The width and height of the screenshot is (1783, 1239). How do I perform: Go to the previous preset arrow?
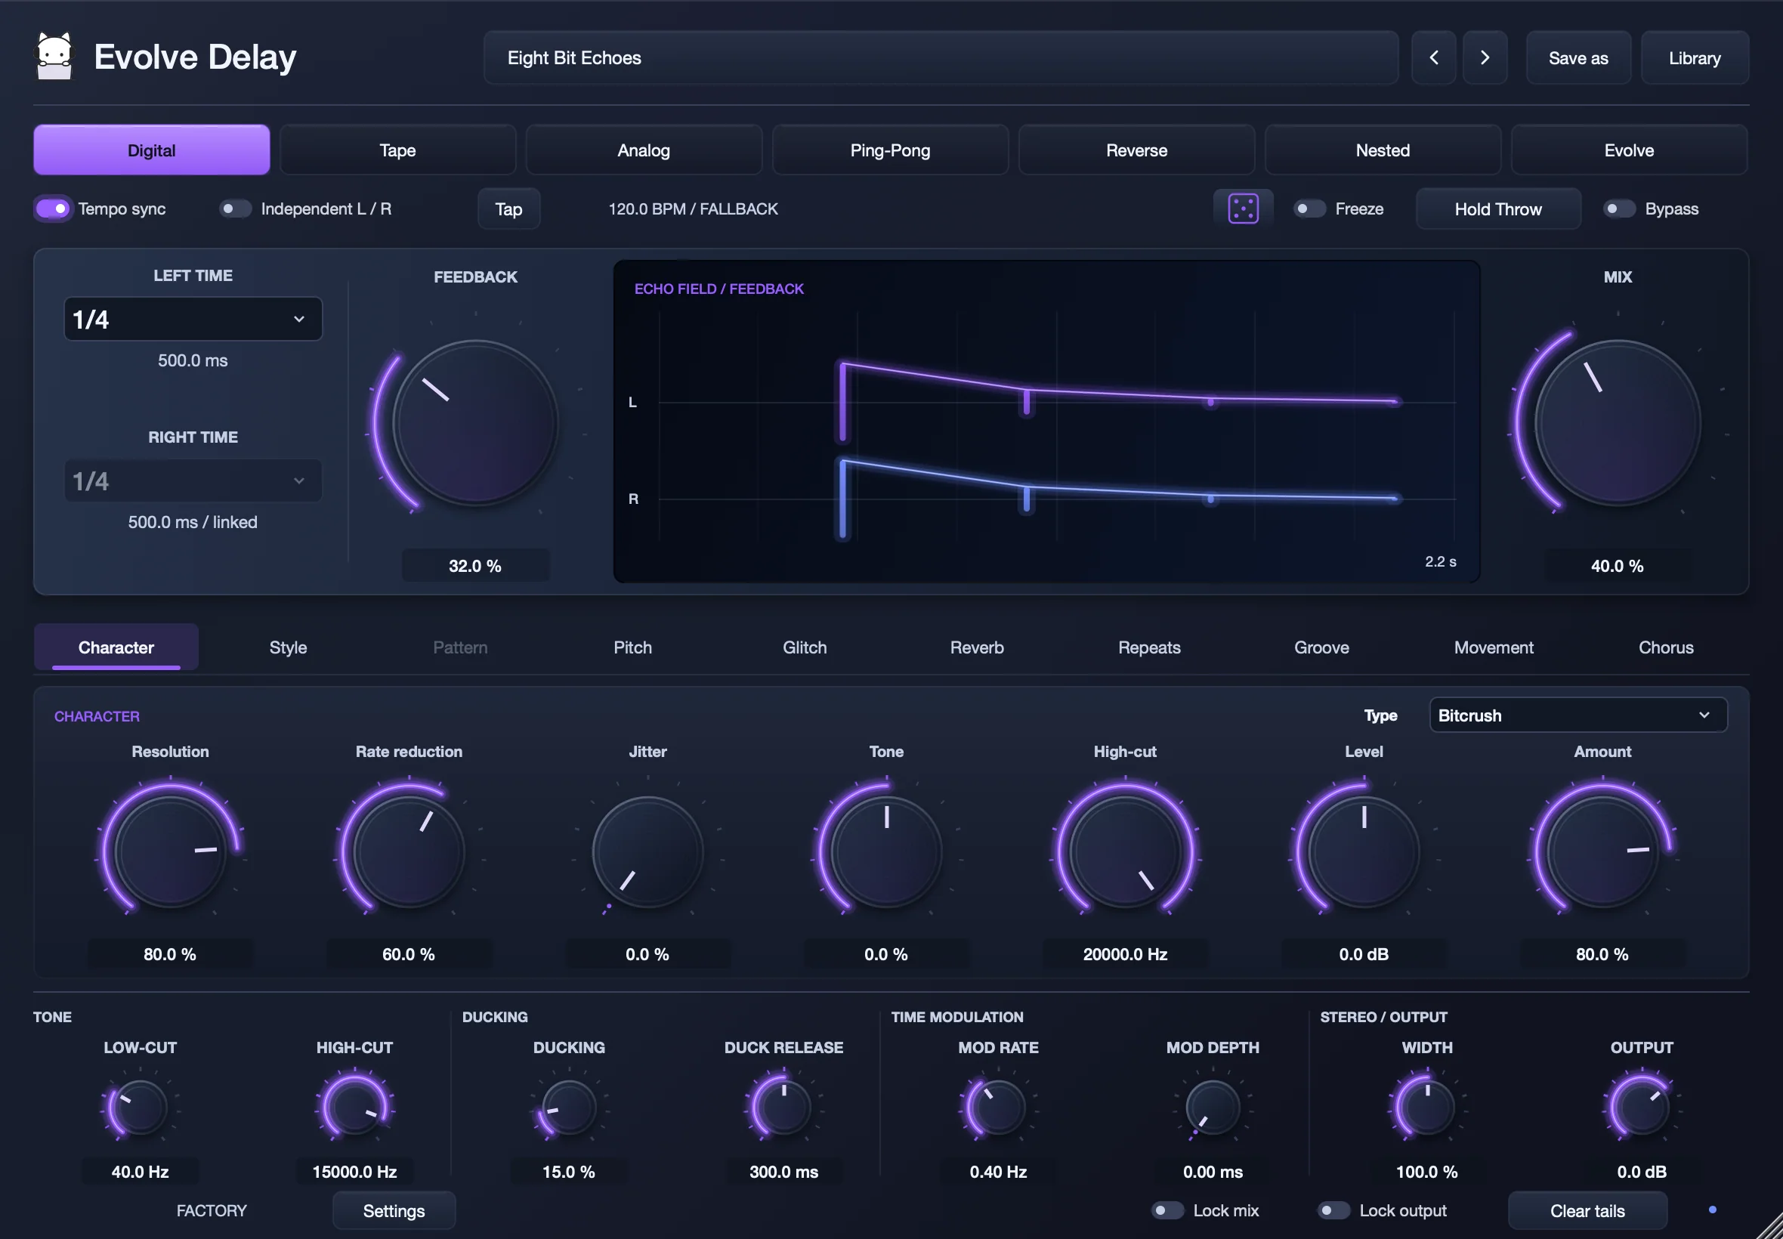click(1433, 57)
